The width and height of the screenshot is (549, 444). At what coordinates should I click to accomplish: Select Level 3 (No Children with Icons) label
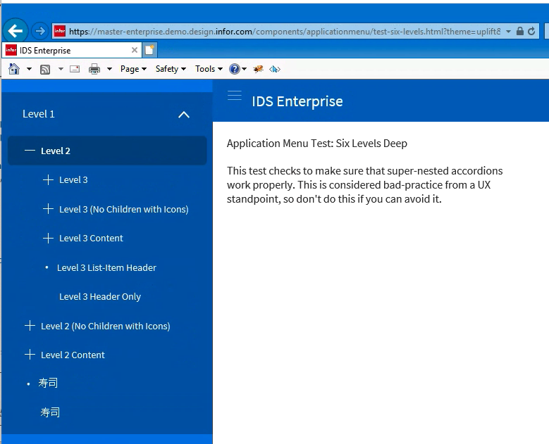123,209
